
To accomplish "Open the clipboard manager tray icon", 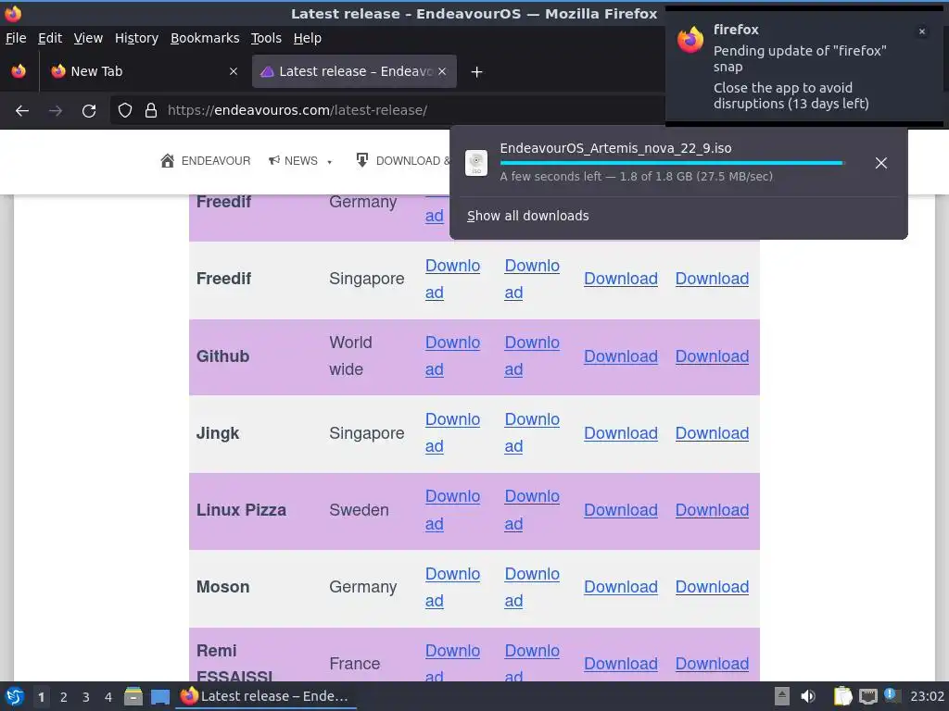I will [x=842, y=696].
